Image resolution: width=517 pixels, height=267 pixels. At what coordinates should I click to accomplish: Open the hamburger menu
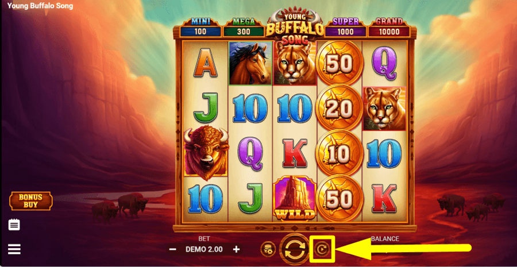(14, 249)
